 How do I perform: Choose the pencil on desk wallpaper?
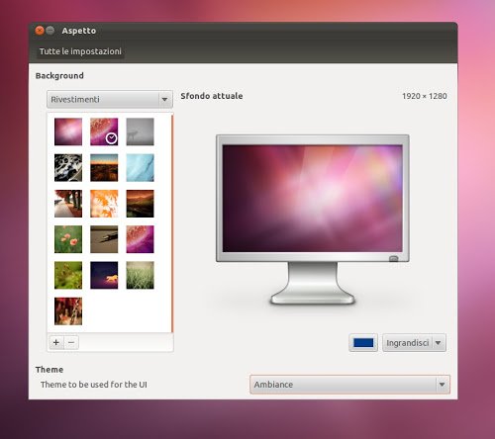[x=104, y=239]
